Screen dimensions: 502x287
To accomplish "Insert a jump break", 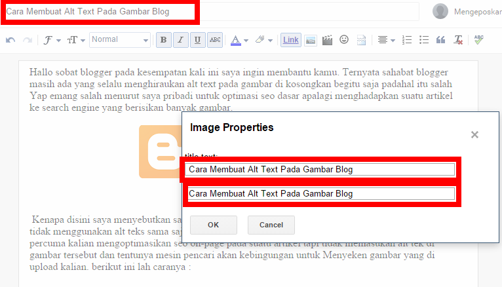I will pos(361,40).
